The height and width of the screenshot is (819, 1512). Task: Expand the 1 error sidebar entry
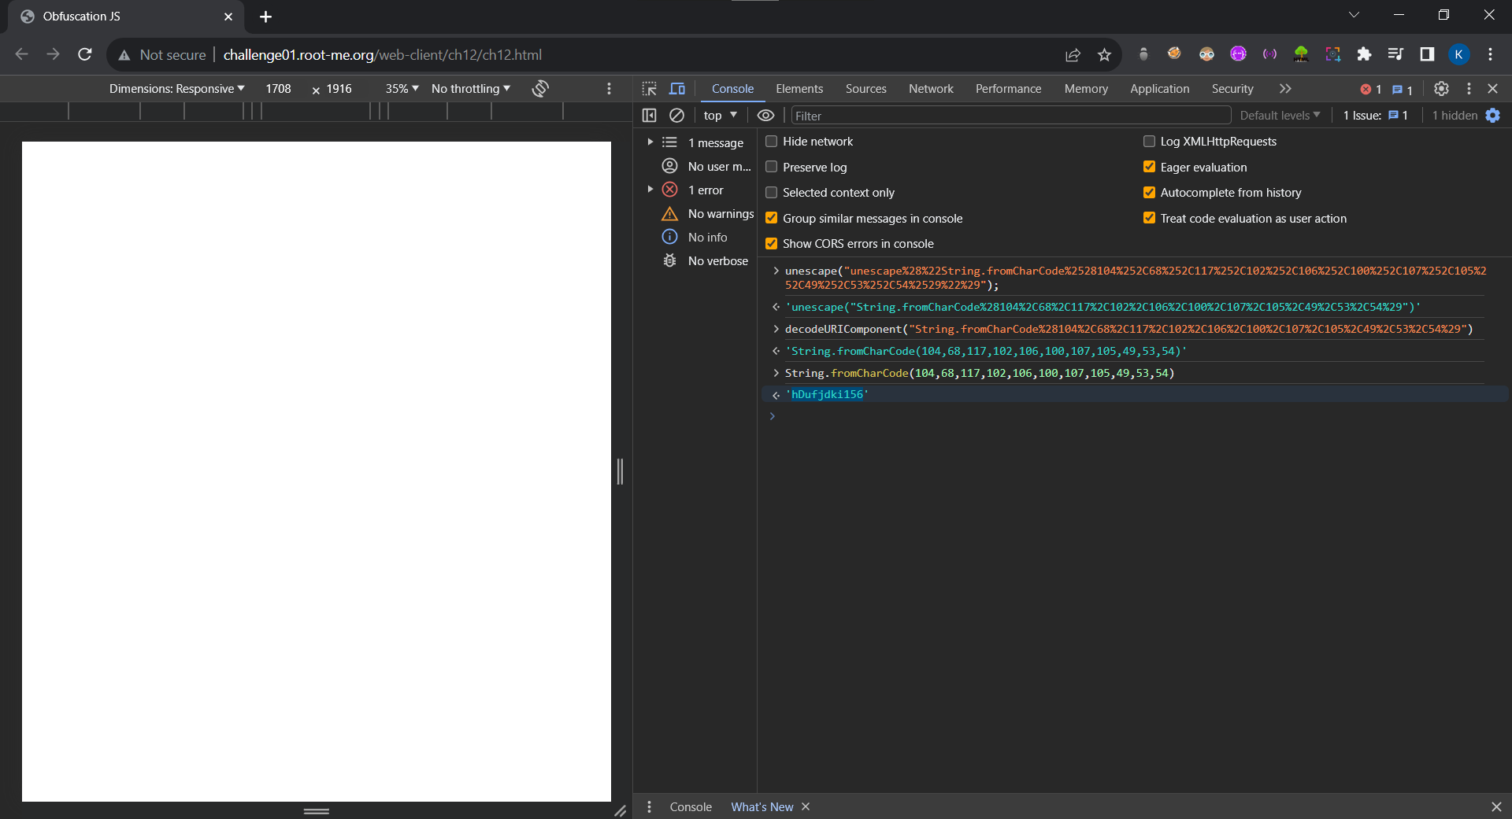(x=650, y=190)
